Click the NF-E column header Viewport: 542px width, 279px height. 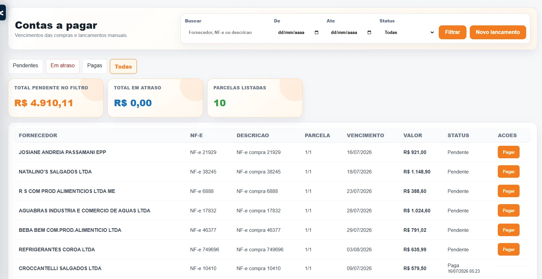pos(197,136)
